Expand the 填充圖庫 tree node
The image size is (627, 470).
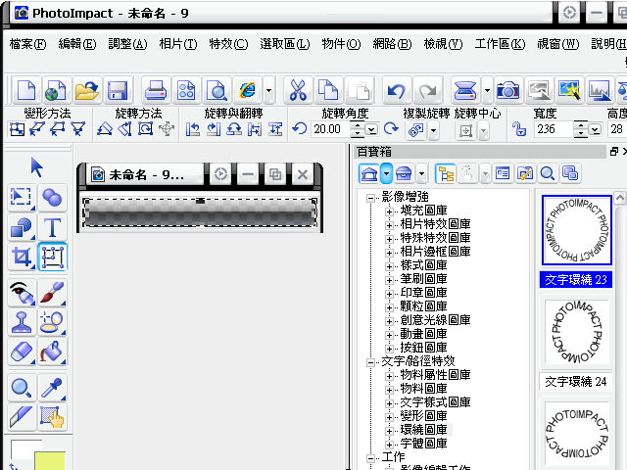click(x=389, y=211)
